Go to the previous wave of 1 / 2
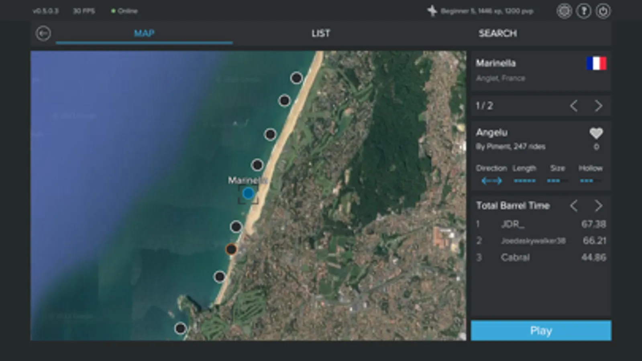This screenshot has height=361, width=642. pyautogui.click(x=574, y=106)
